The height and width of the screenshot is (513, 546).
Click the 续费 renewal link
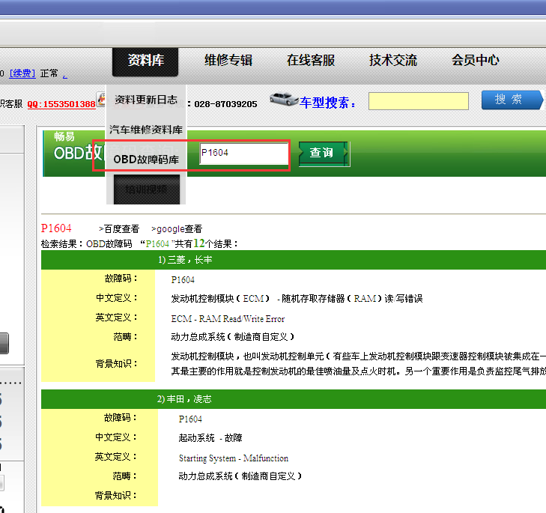click(22, 73)
